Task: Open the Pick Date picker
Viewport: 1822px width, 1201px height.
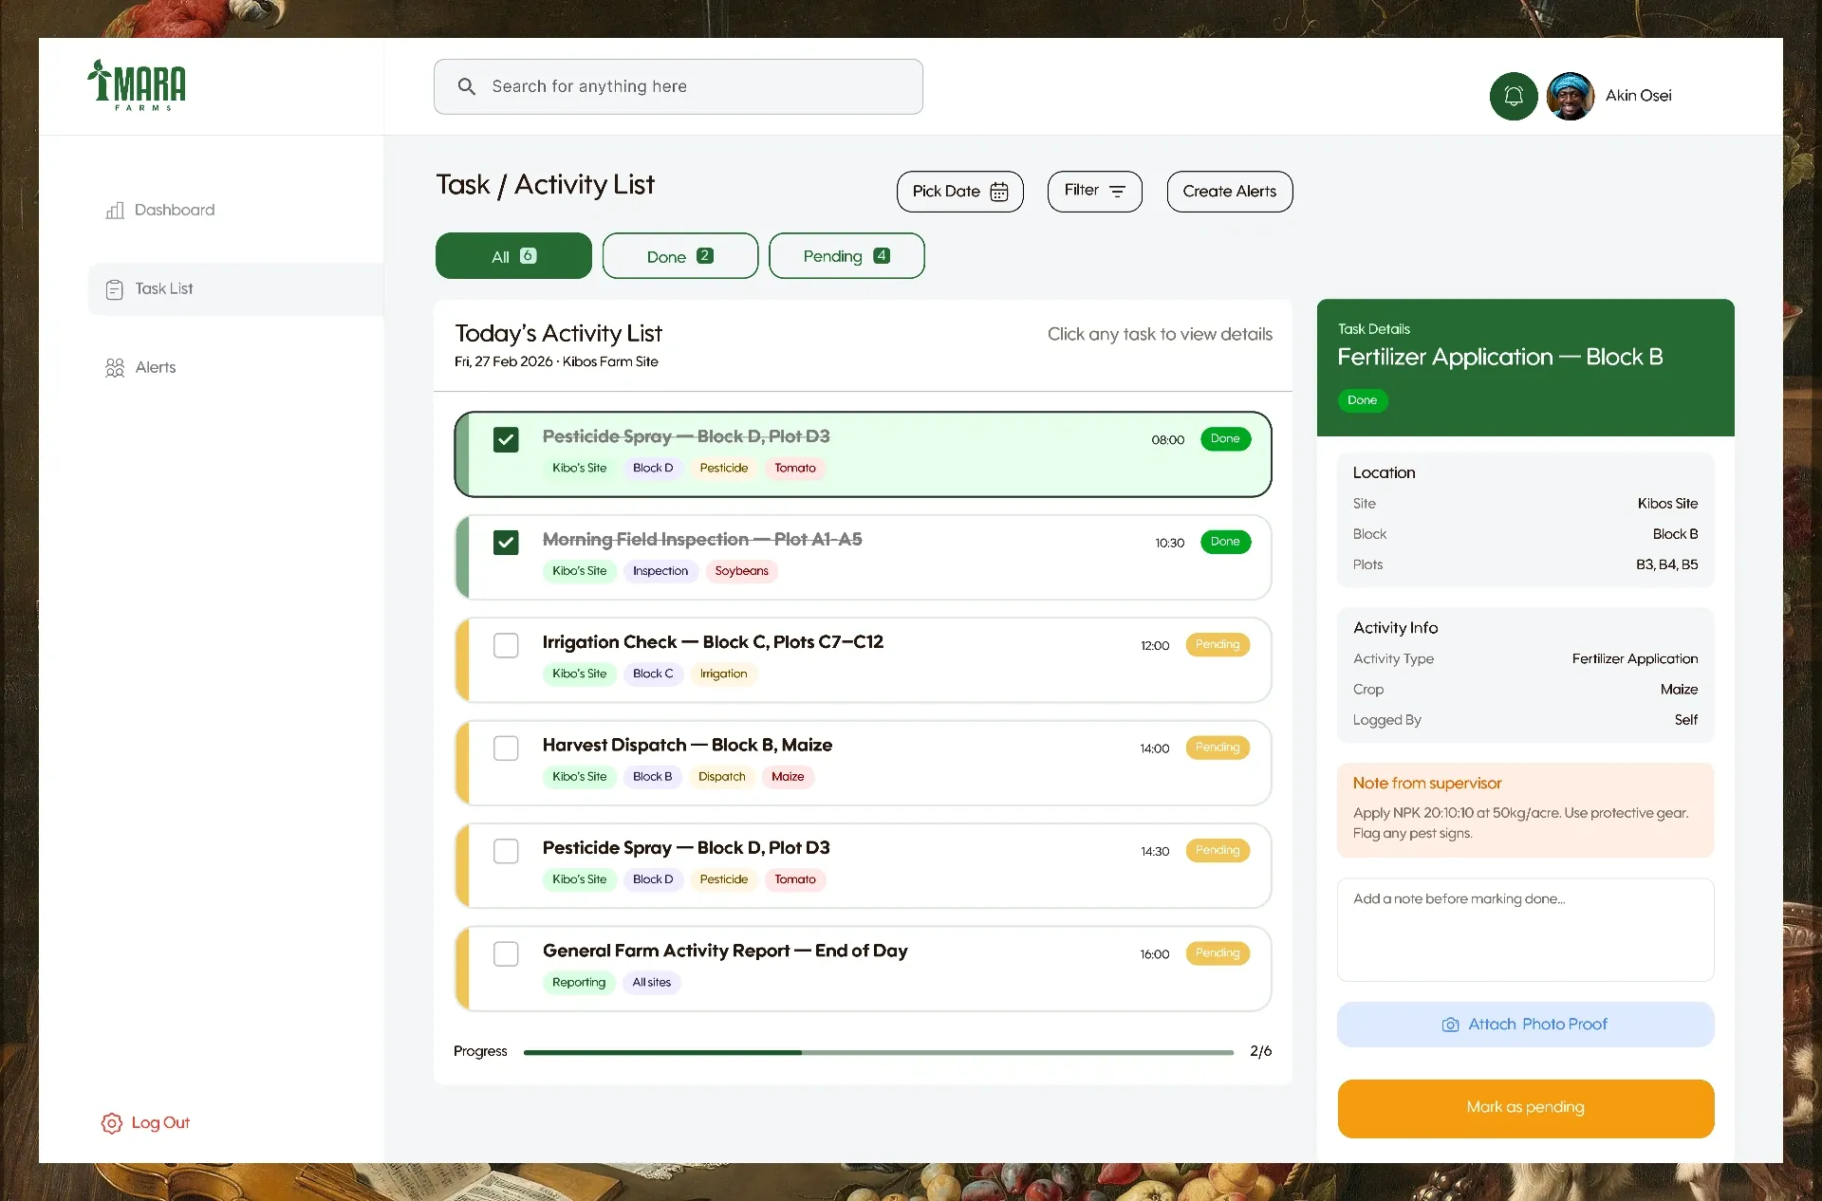Action: coord(960,192)
